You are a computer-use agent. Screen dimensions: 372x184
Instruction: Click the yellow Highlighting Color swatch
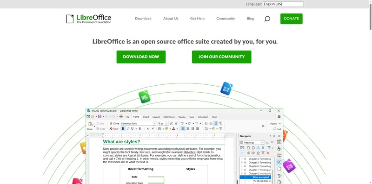coord(166,129)
